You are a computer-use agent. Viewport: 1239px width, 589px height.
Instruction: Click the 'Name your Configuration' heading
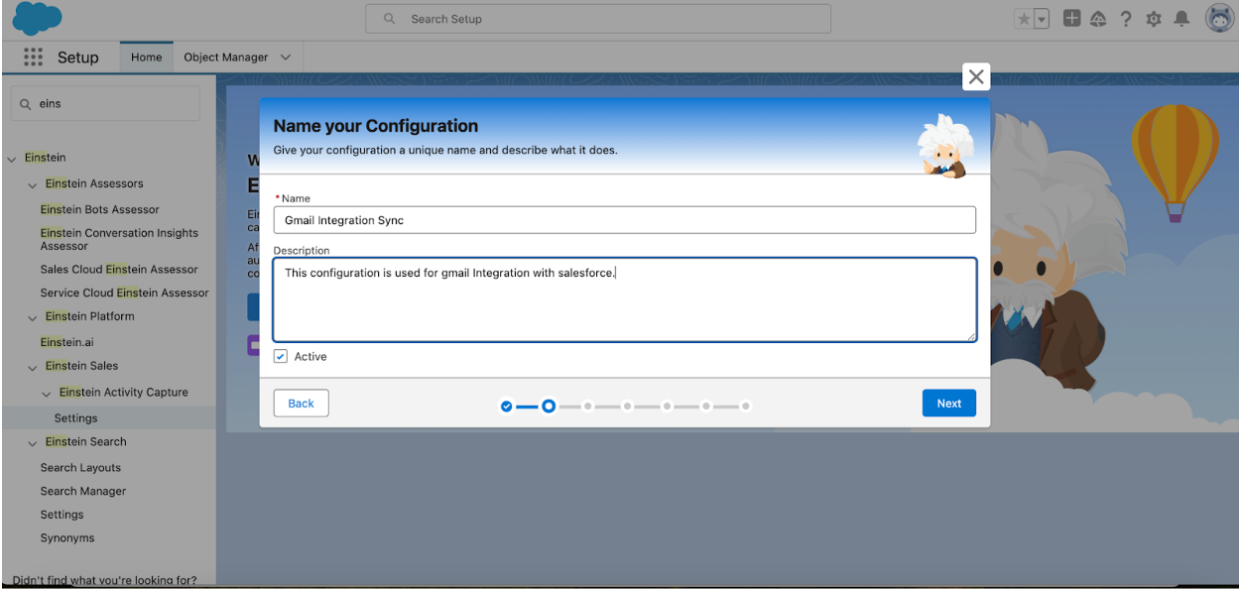click(x=376, y=126)
